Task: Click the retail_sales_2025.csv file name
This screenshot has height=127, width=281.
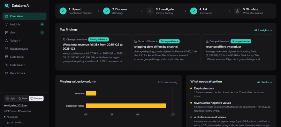Action: point(16,105)
